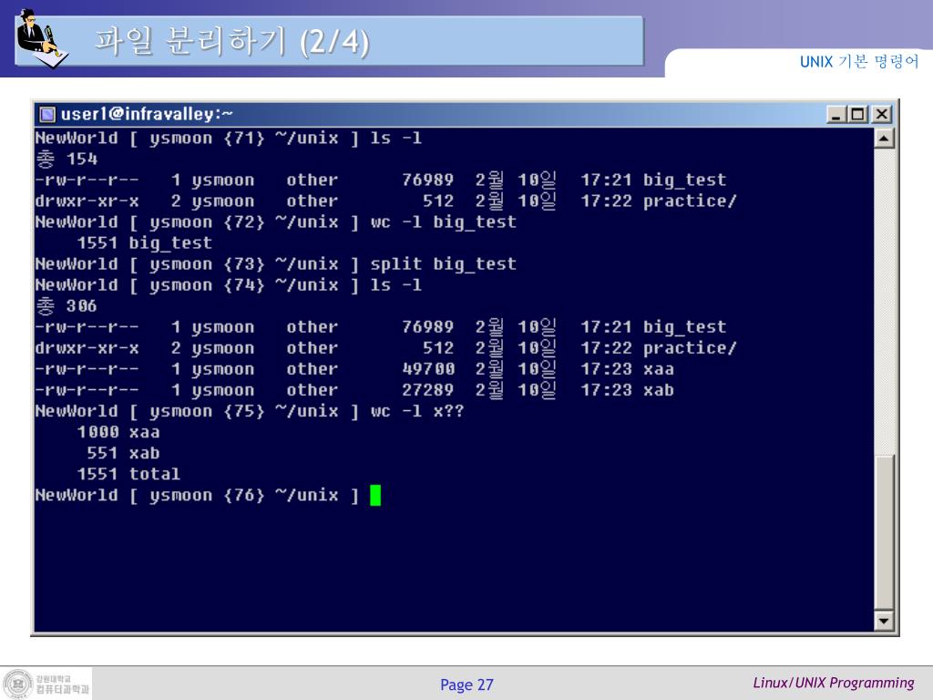Click the scrollbar down arrow
This screenshot has height=700, width=933.
884,621
